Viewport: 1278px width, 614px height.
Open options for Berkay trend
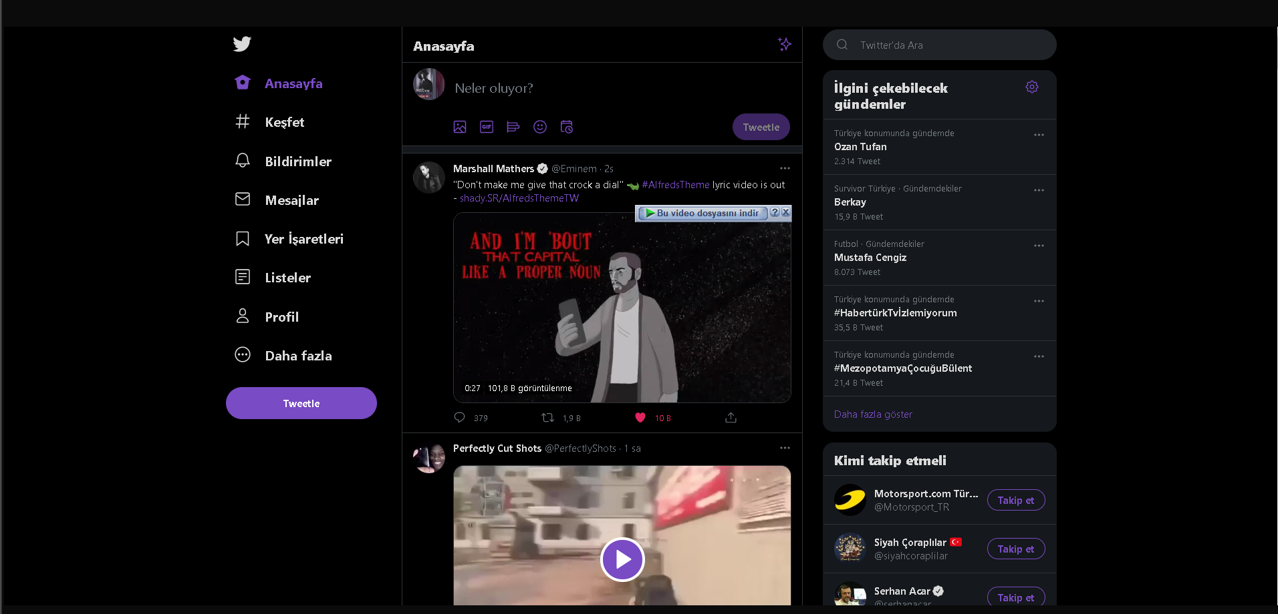(x=1039, y=190)
